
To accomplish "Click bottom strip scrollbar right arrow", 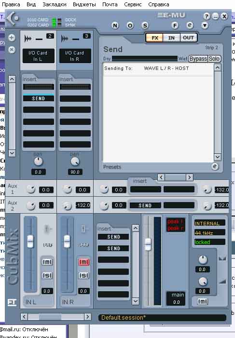I will 87,317.
